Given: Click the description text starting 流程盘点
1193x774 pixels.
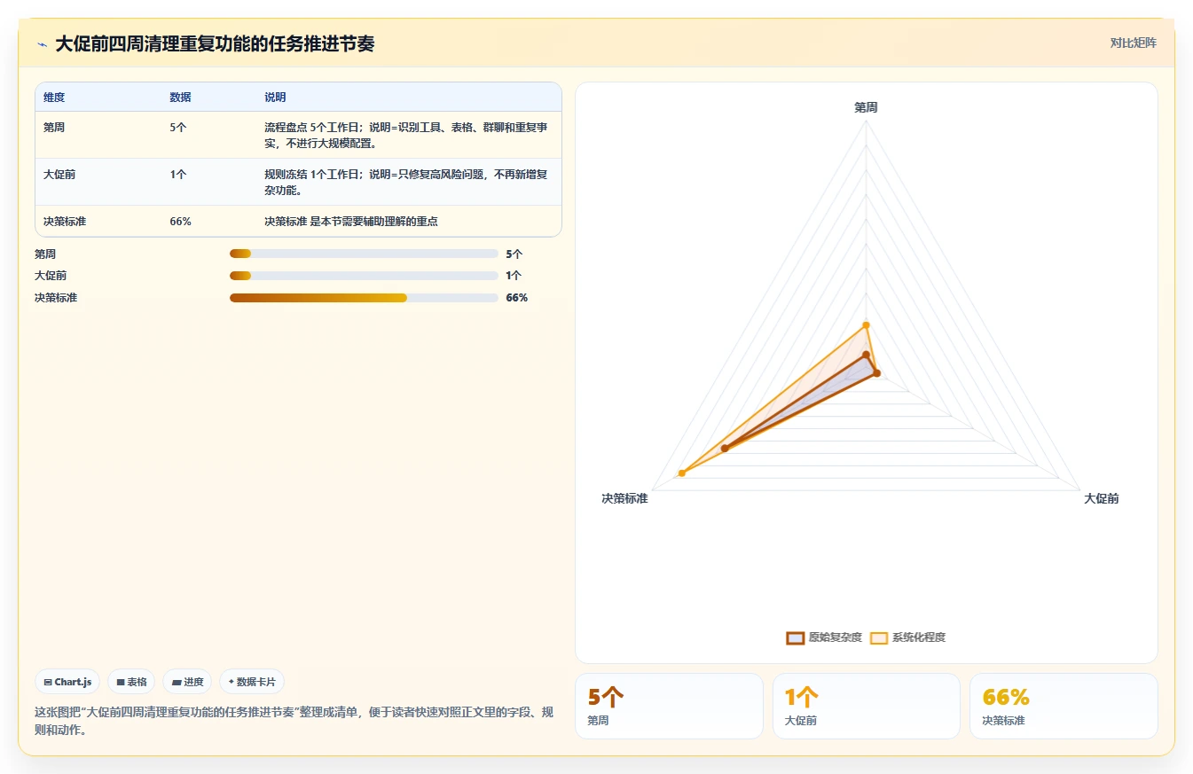Looking at the screenshot, I should point(405,135).
